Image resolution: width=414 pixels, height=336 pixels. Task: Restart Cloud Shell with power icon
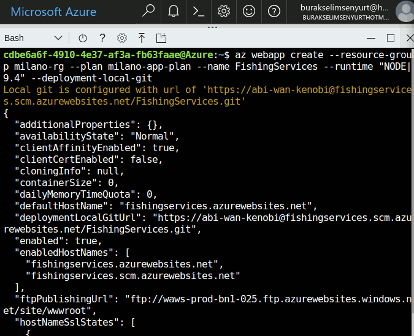(83, 38)
